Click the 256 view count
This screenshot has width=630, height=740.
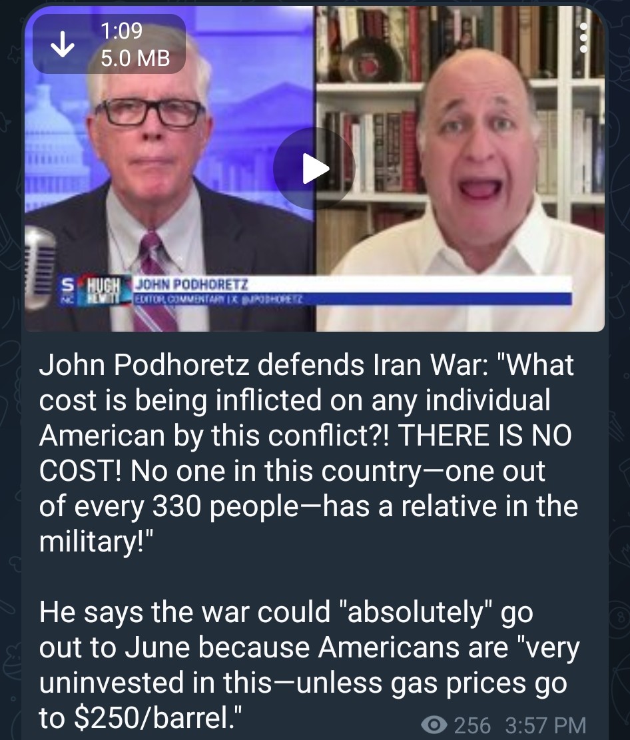point(472,725)
